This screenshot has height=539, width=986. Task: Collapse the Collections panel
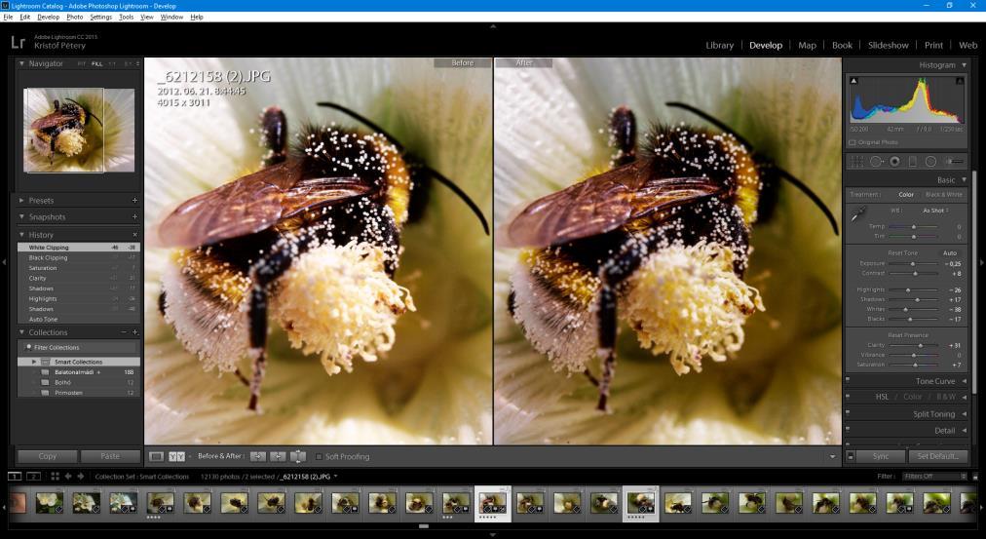(22, 332)
